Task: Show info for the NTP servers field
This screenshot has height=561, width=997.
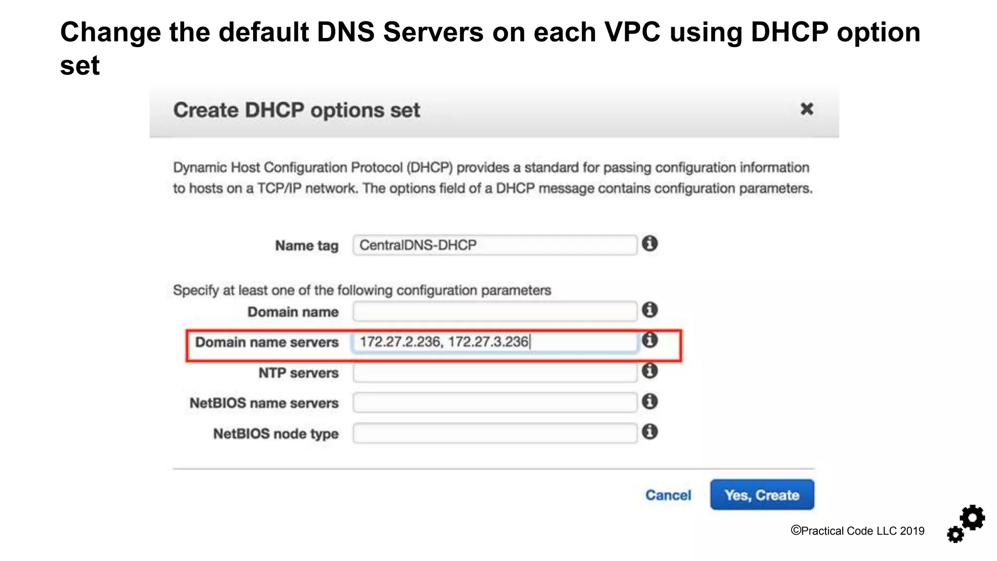Action: [649, 371]
